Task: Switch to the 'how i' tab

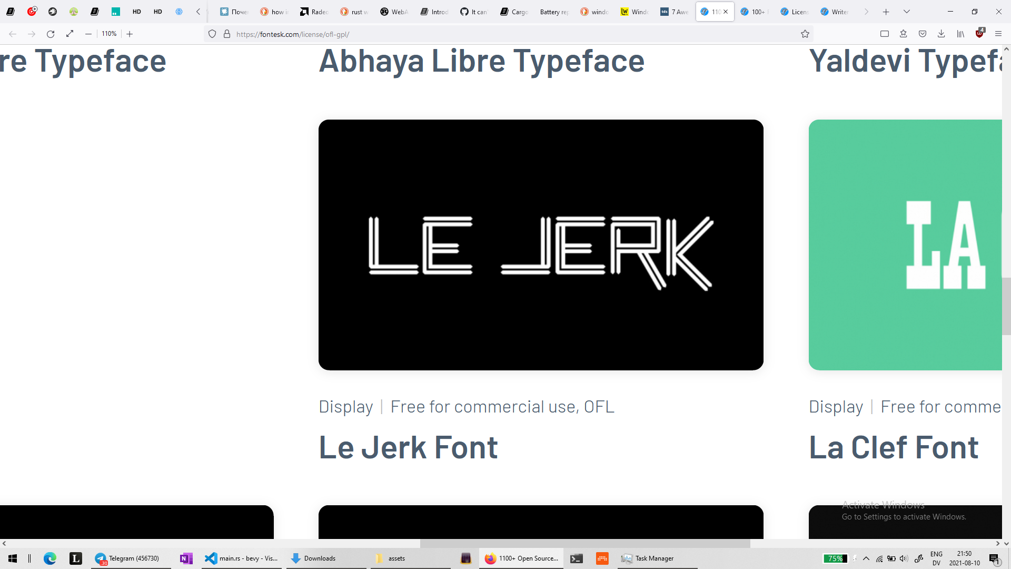Action: click(x=274, y=12)
